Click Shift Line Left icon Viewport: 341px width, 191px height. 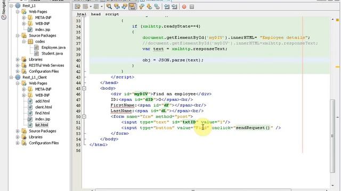click(x=167, y=7)
